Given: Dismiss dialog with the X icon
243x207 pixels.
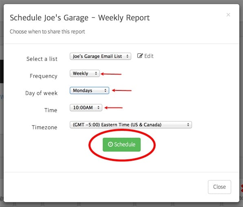Looking at the screenshot, I should [228, 15].
